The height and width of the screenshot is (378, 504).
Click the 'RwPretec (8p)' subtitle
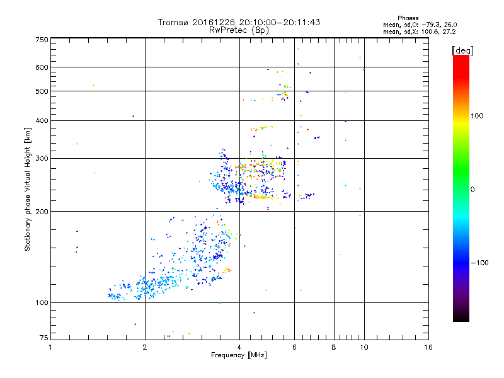239,30
